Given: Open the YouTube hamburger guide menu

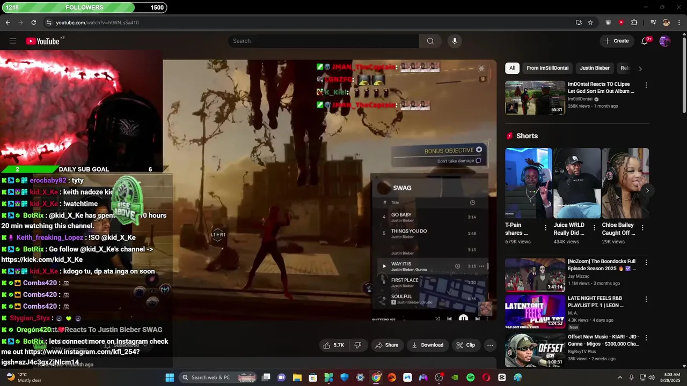Looking at the screenshot, I should coord(13,41).
